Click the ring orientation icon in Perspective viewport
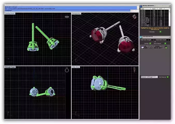This screenshot has width=175, height=124. pos(134,16)
